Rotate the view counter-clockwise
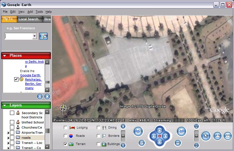234x151 pixels. pos(138,131)
